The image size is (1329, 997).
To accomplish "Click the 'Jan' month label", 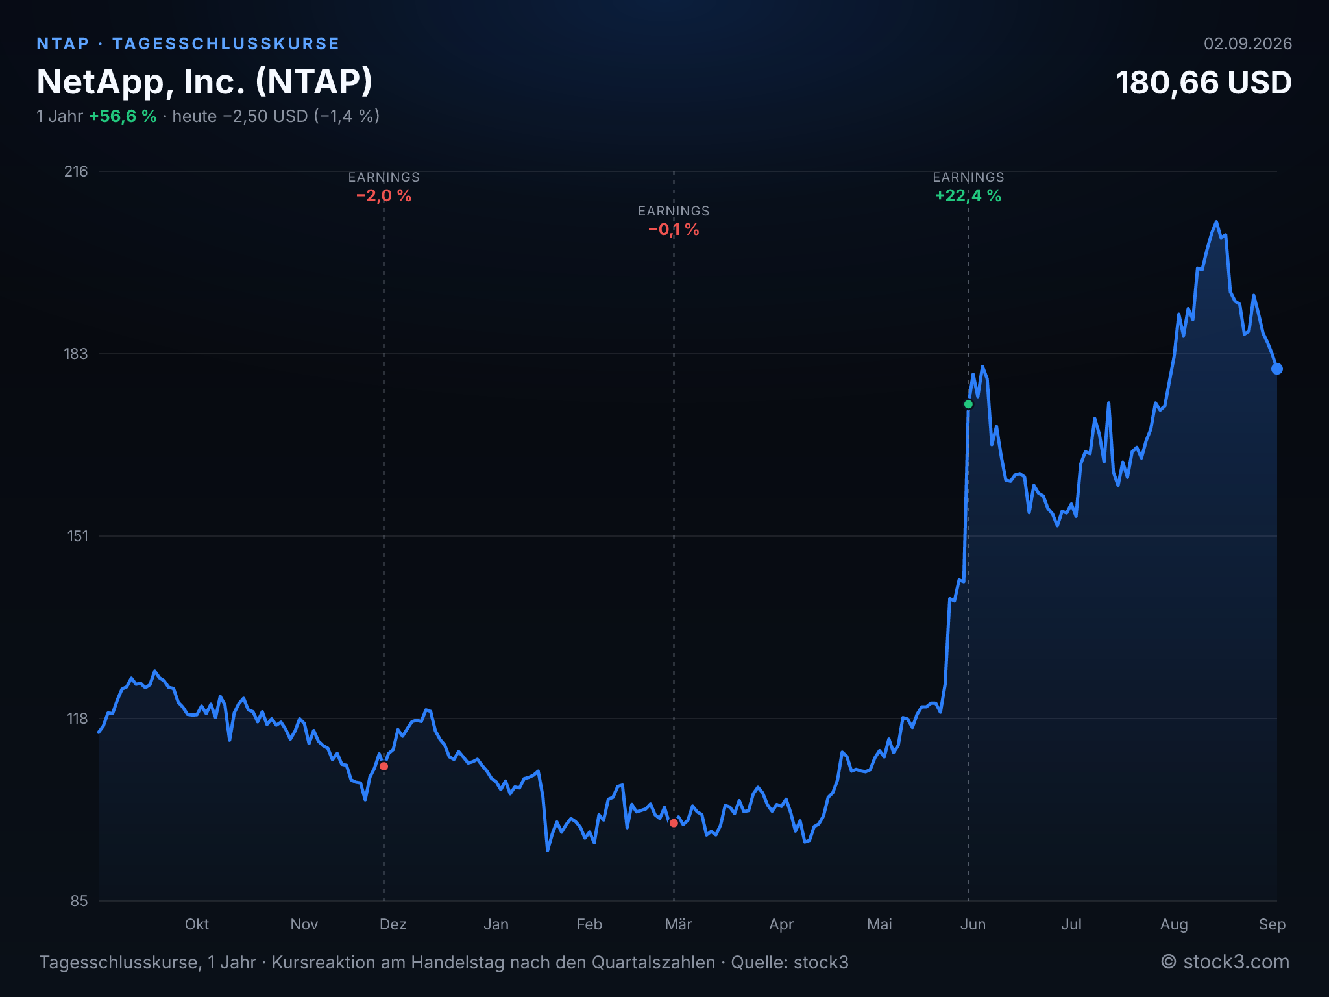I will click(x=496, y=924).
